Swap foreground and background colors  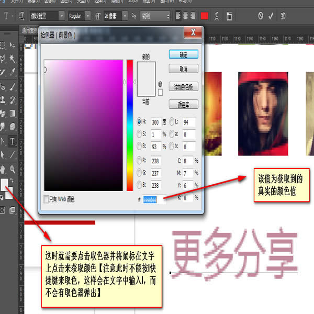[12, 180]
